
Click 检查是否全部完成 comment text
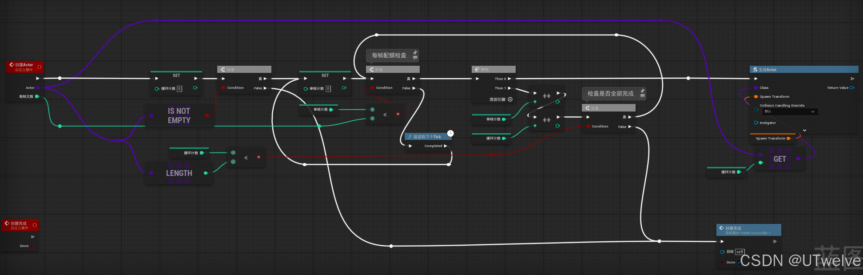[x=610, y=94]
